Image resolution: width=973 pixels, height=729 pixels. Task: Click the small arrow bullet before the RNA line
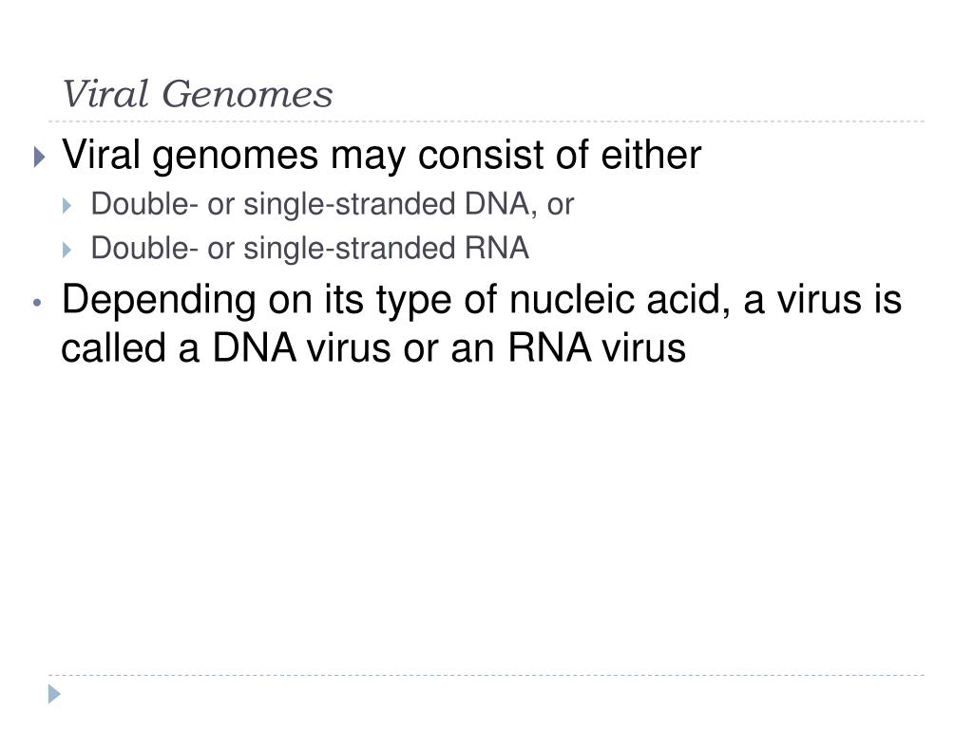click(67, 251)
